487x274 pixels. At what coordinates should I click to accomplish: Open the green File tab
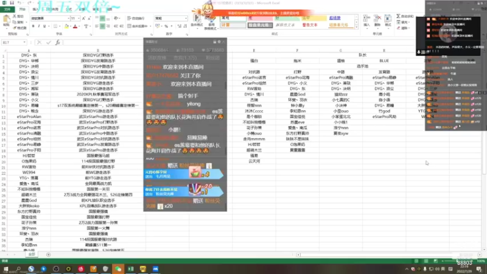7,9
